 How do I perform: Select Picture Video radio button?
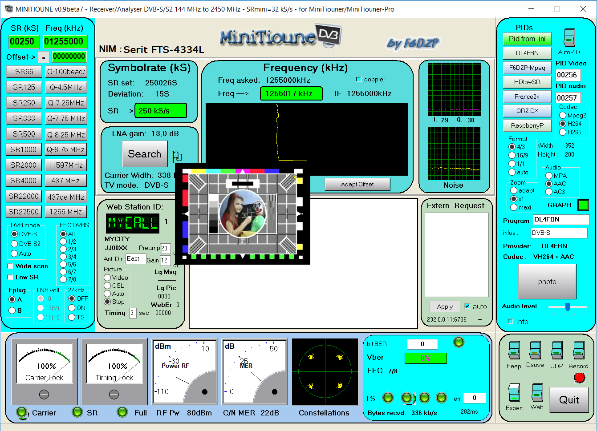[107, 278]
